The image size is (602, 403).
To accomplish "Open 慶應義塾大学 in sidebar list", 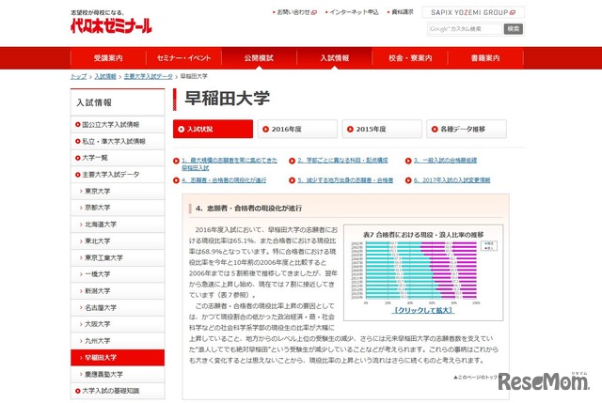I will tap(118, 374).
